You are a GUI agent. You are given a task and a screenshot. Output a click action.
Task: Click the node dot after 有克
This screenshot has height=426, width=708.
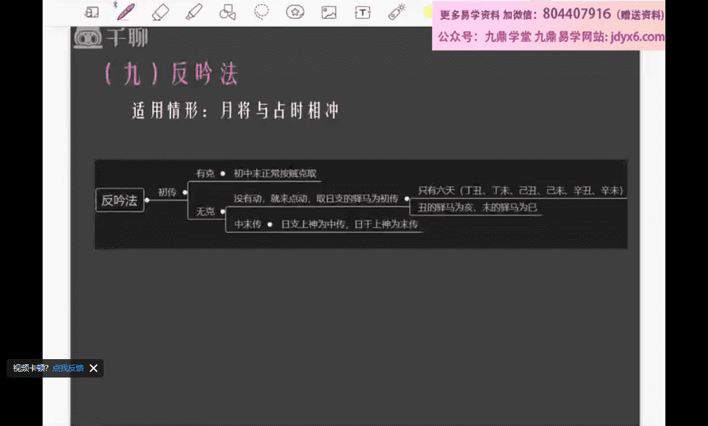[x=223, y=174]
